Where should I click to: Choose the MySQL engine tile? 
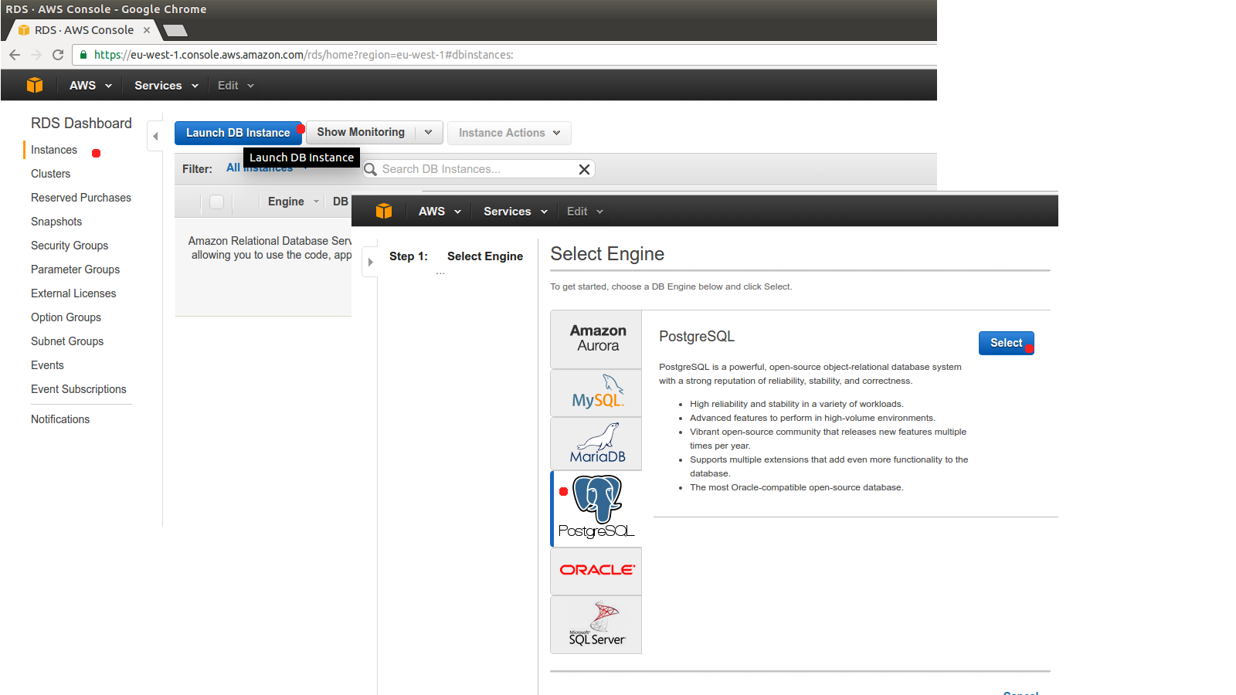click(x=596, y=393)
